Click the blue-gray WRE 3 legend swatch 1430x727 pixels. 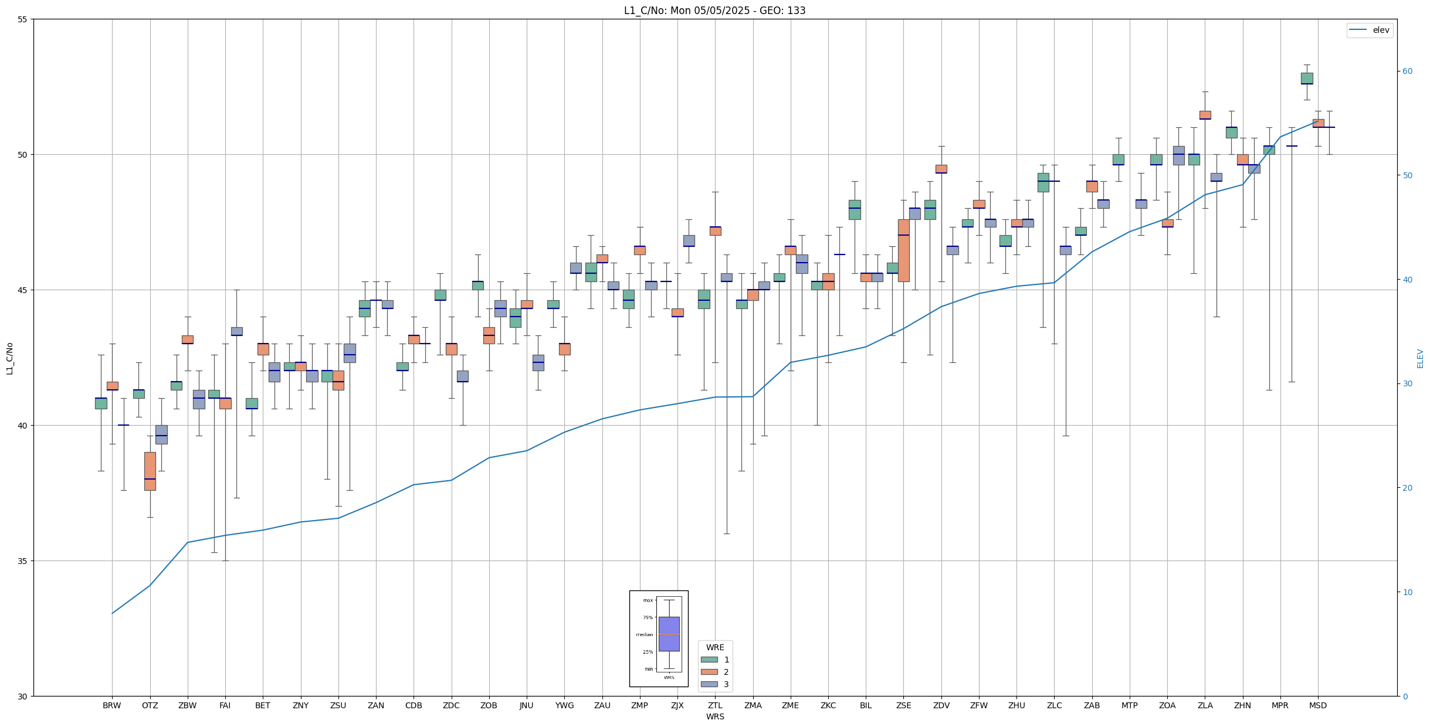click(x=709, y=684)
